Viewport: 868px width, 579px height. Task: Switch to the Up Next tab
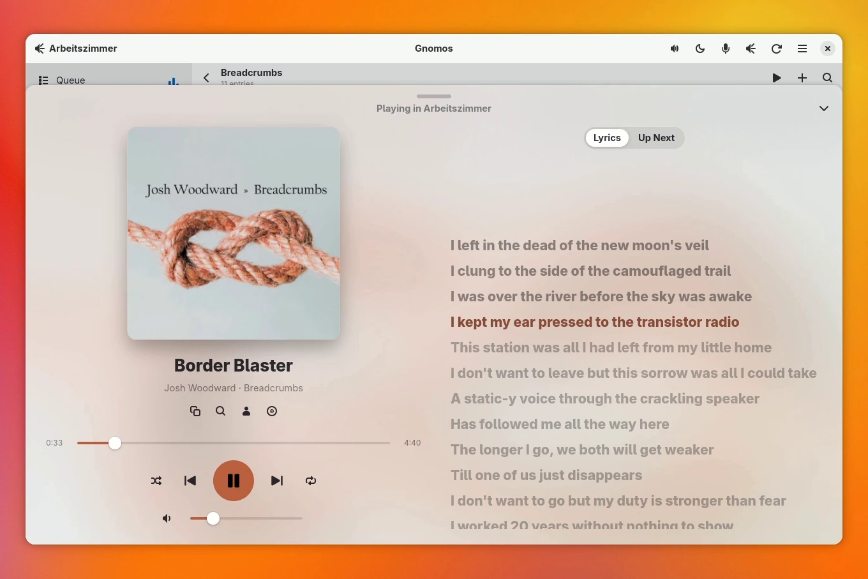pyautogui.click(x=656, y=138)
